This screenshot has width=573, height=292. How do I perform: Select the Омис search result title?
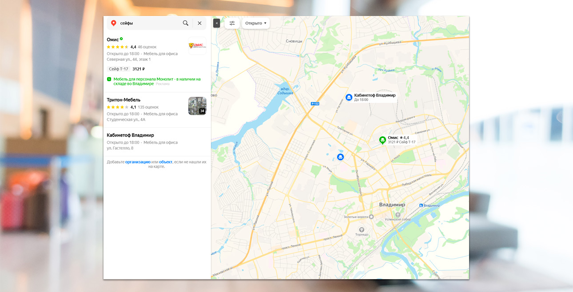pos(113,39)
